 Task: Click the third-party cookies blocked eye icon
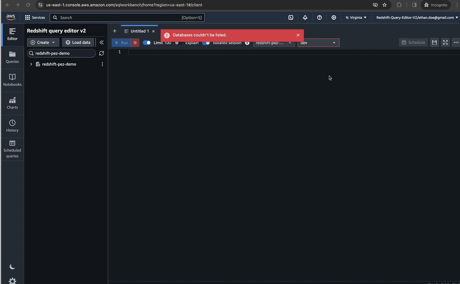(x=375, y=5)
